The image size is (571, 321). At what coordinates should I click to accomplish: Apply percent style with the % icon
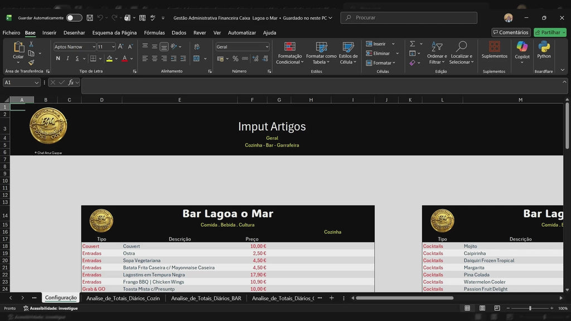click(x=235, y=59)
